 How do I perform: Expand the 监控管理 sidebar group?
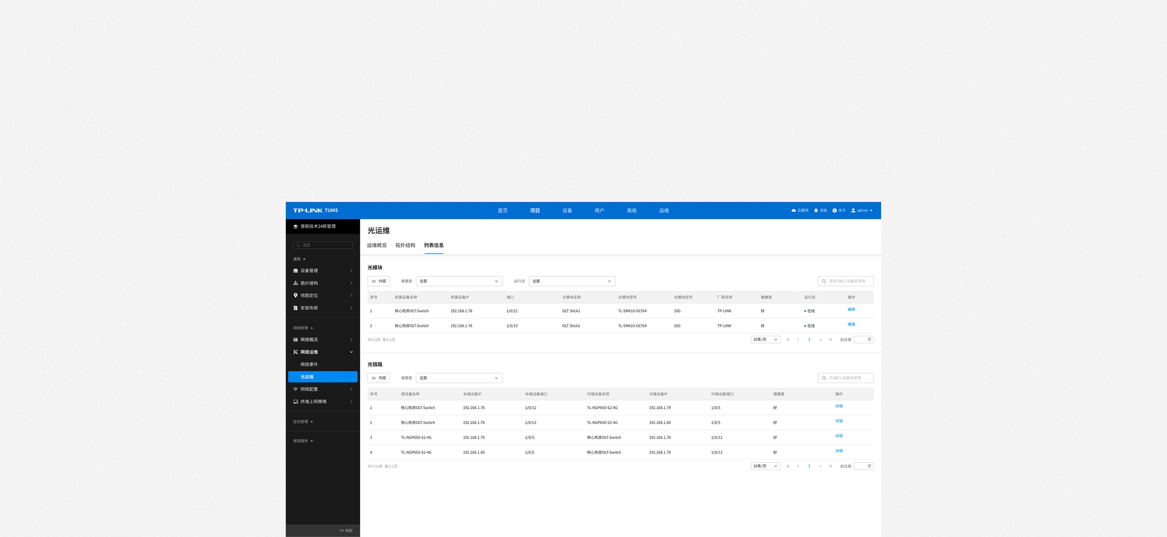pos(311,422)
